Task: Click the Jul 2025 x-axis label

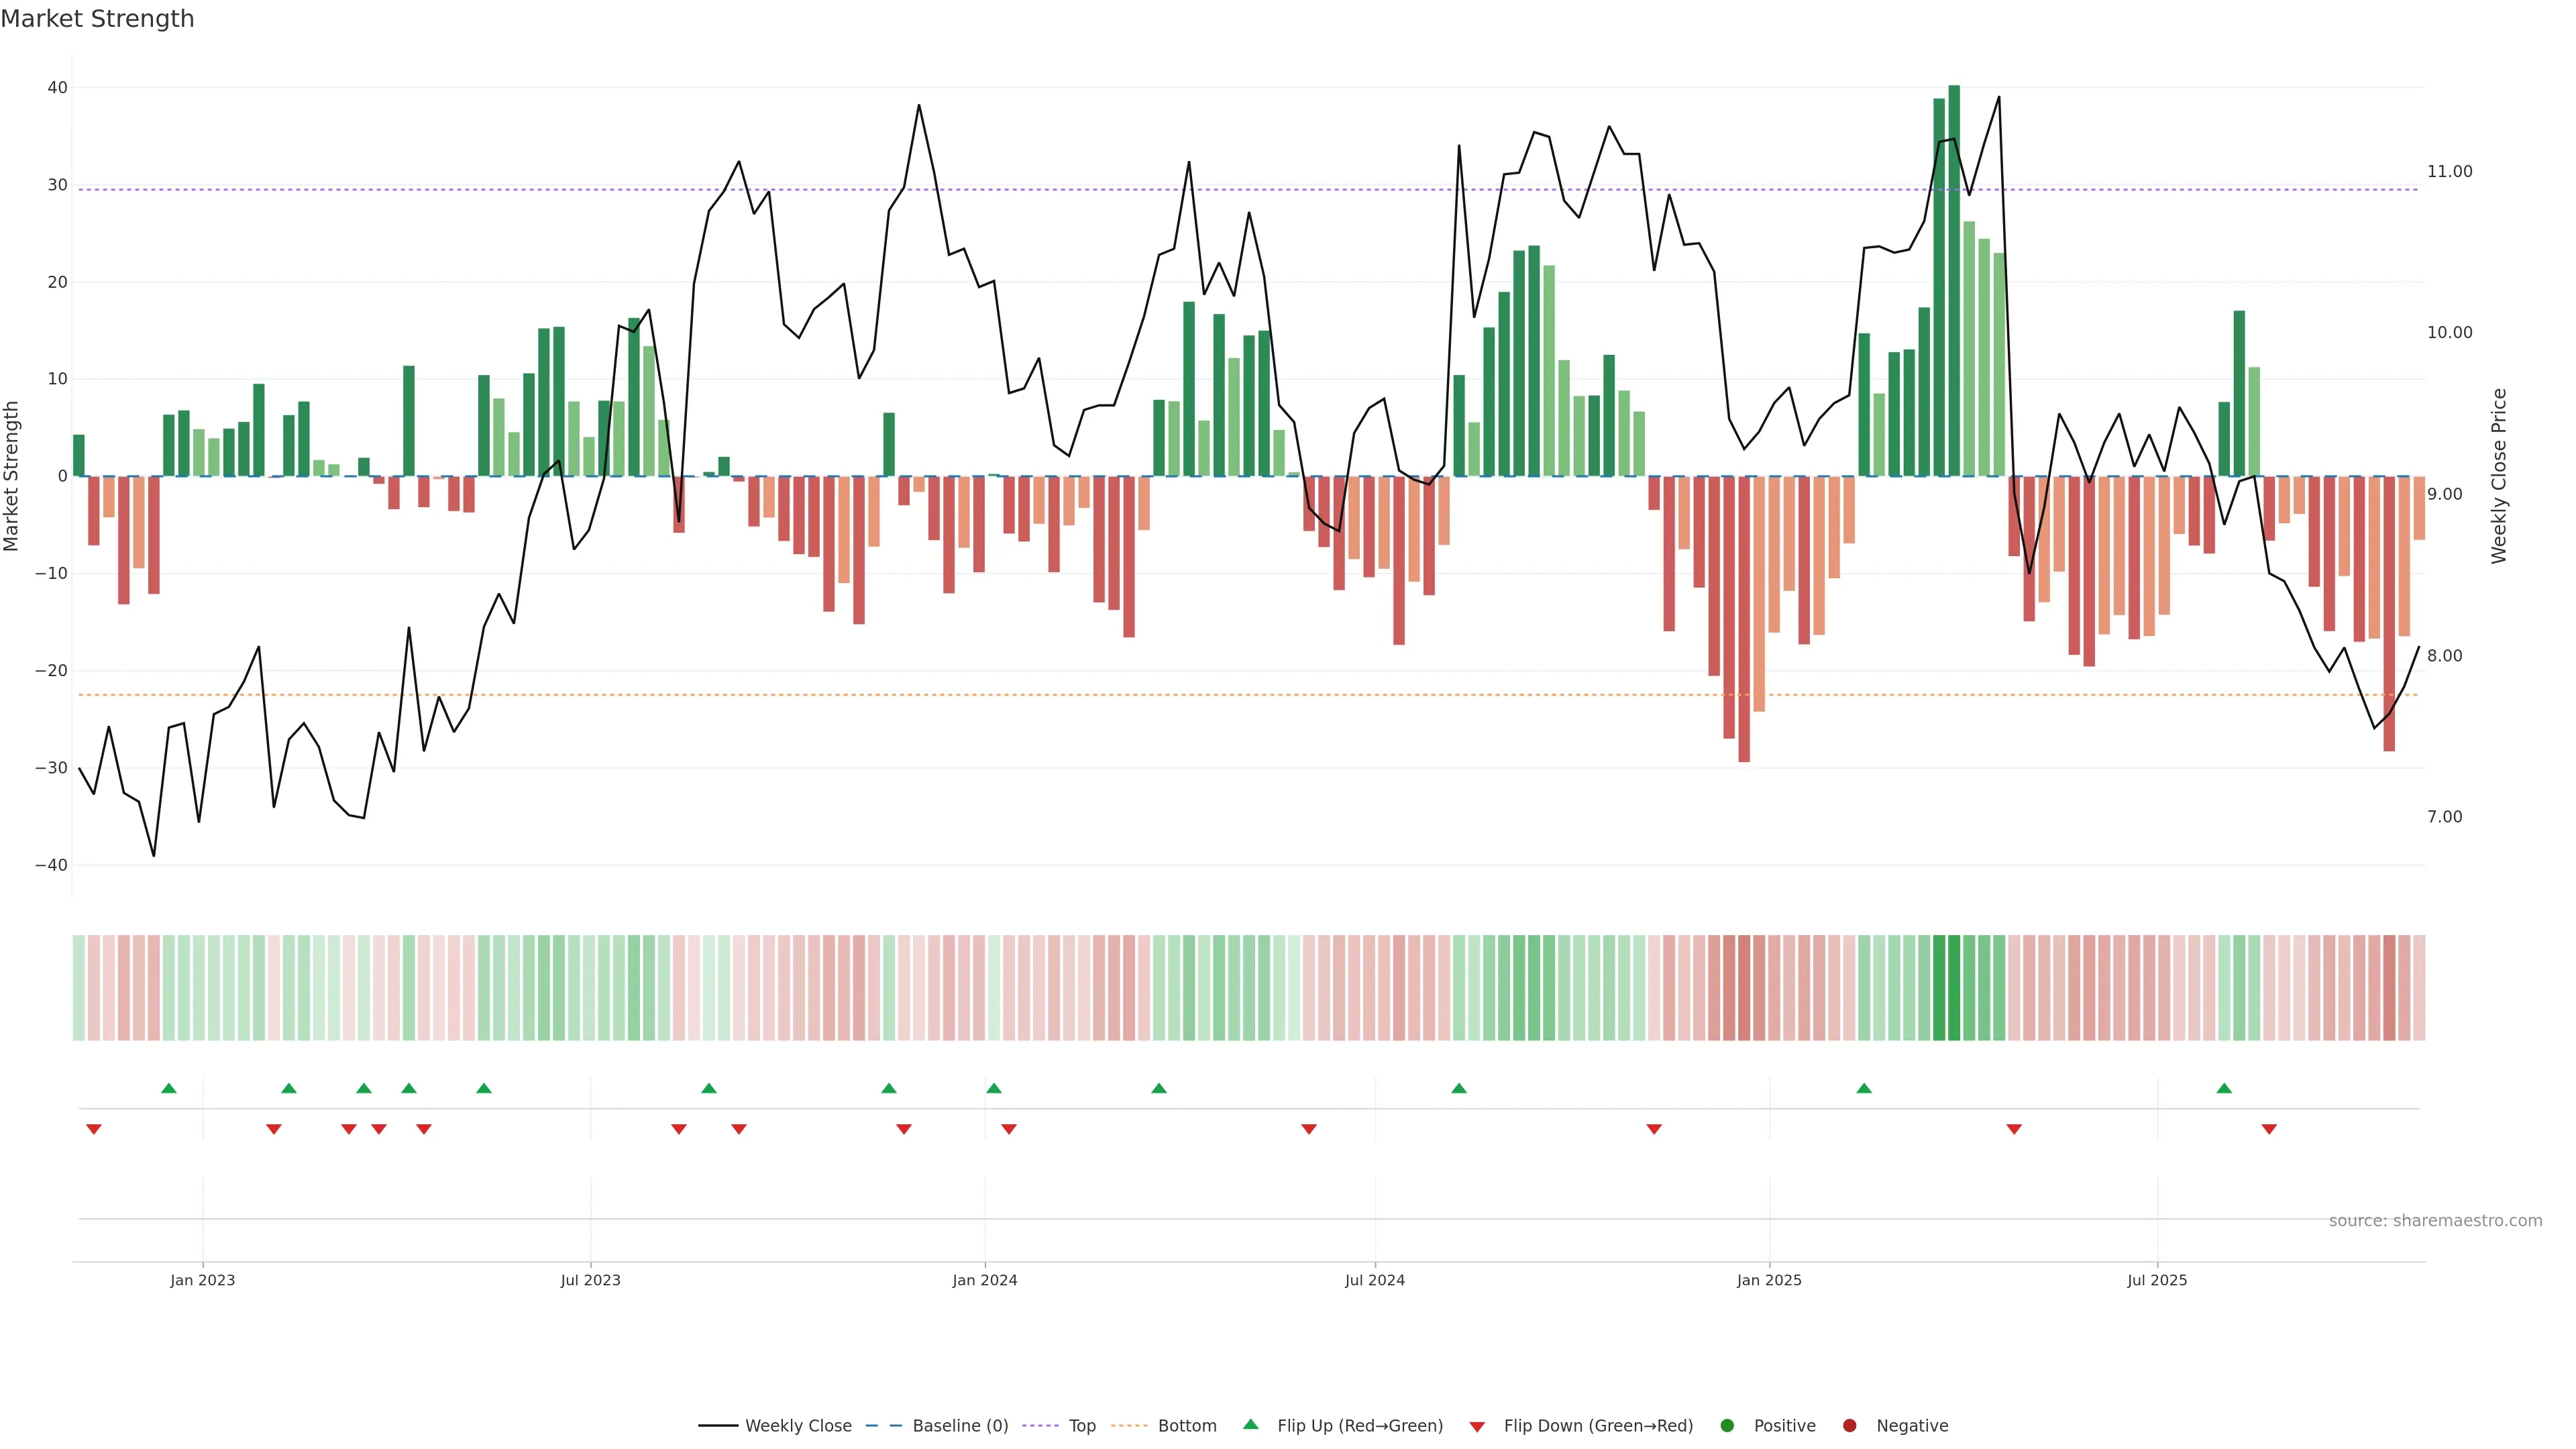Action: [x=2157, y=1280]
